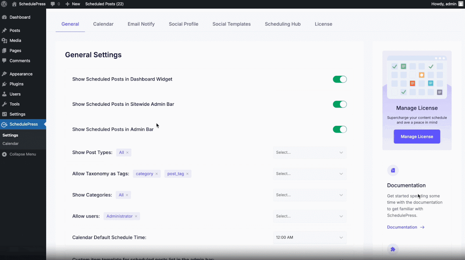Screen dimensions: 465x260
Task: Switch to the Calendar tab
Action: pos(103,24)
